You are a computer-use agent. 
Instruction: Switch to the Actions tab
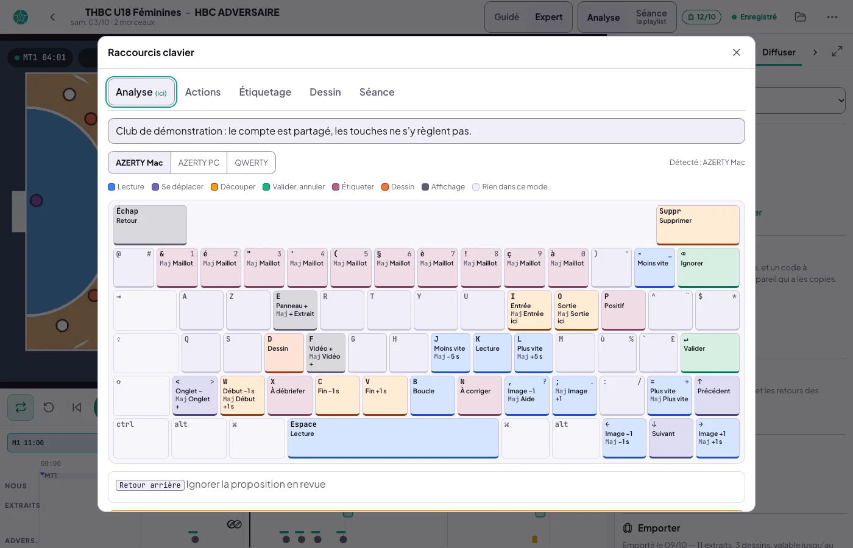pyautogui.click(x=203, y=92)
